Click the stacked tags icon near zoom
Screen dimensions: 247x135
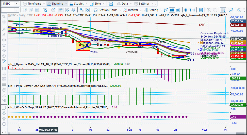tap(201, 10)
